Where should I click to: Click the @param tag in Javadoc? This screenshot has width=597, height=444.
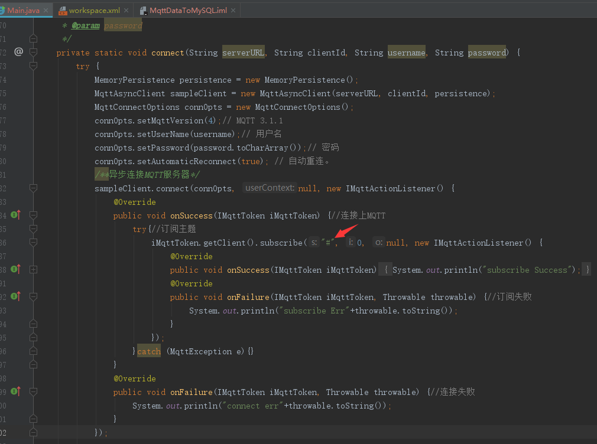(86, 25)
